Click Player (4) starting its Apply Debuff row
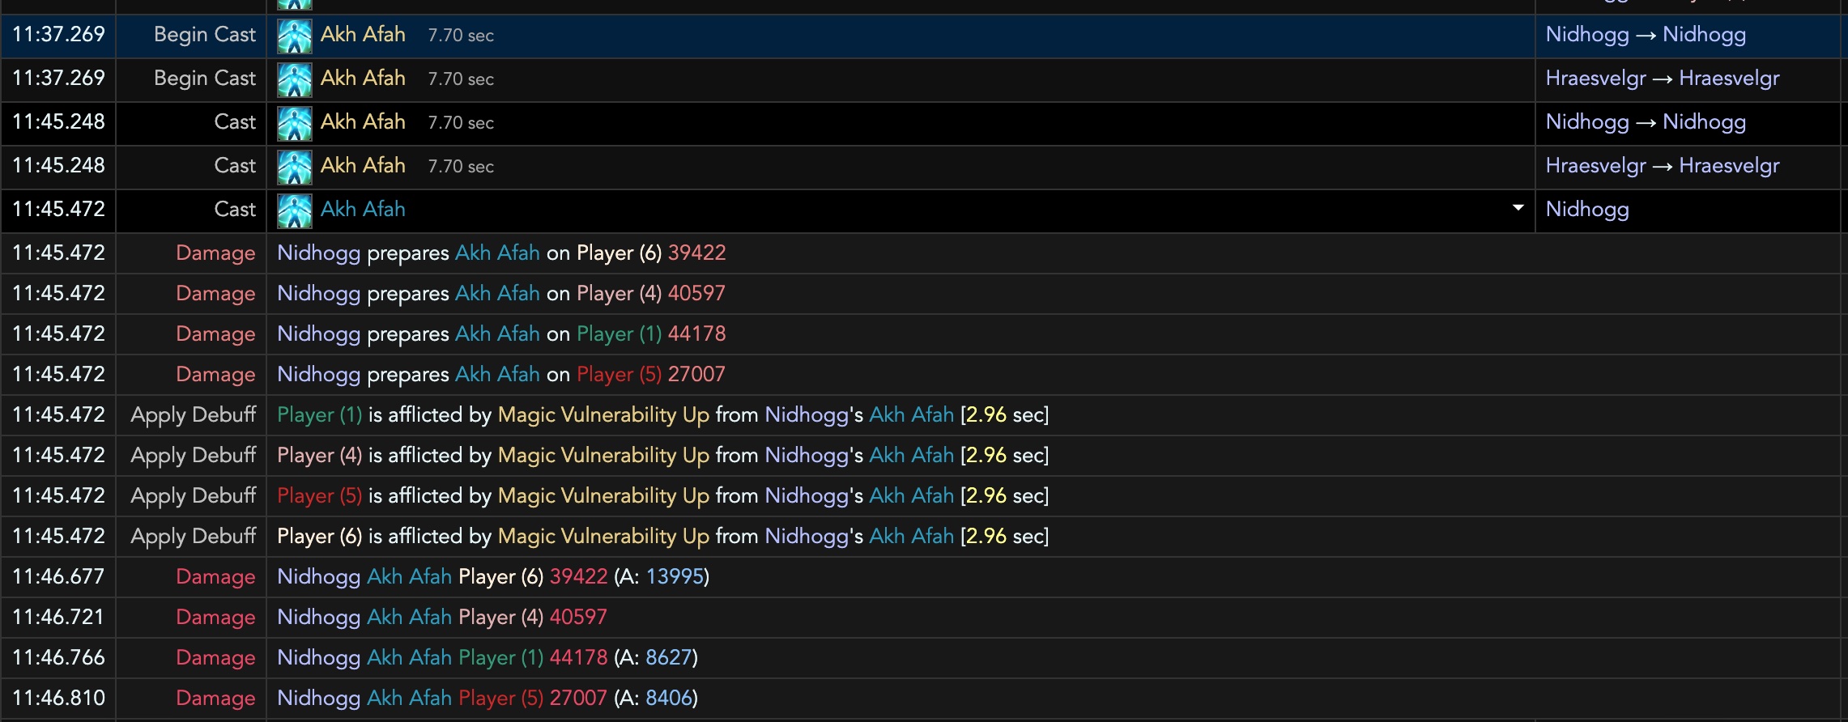This screenshot has width=1848, height=722. [x=319, y=456]
